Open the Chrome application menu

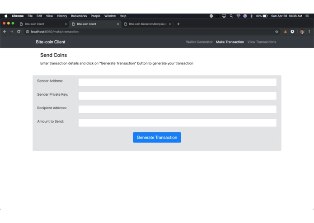[x=18, y=16]
